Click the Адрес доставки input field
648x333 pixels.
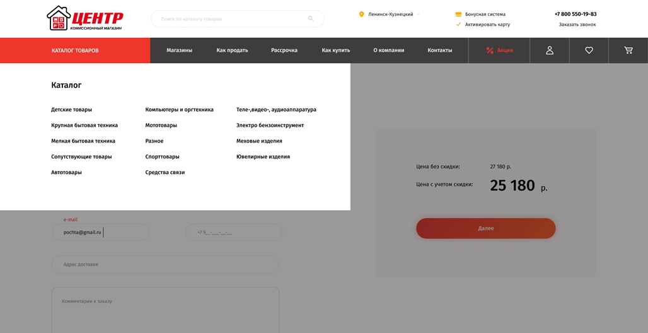pos(165,264)
